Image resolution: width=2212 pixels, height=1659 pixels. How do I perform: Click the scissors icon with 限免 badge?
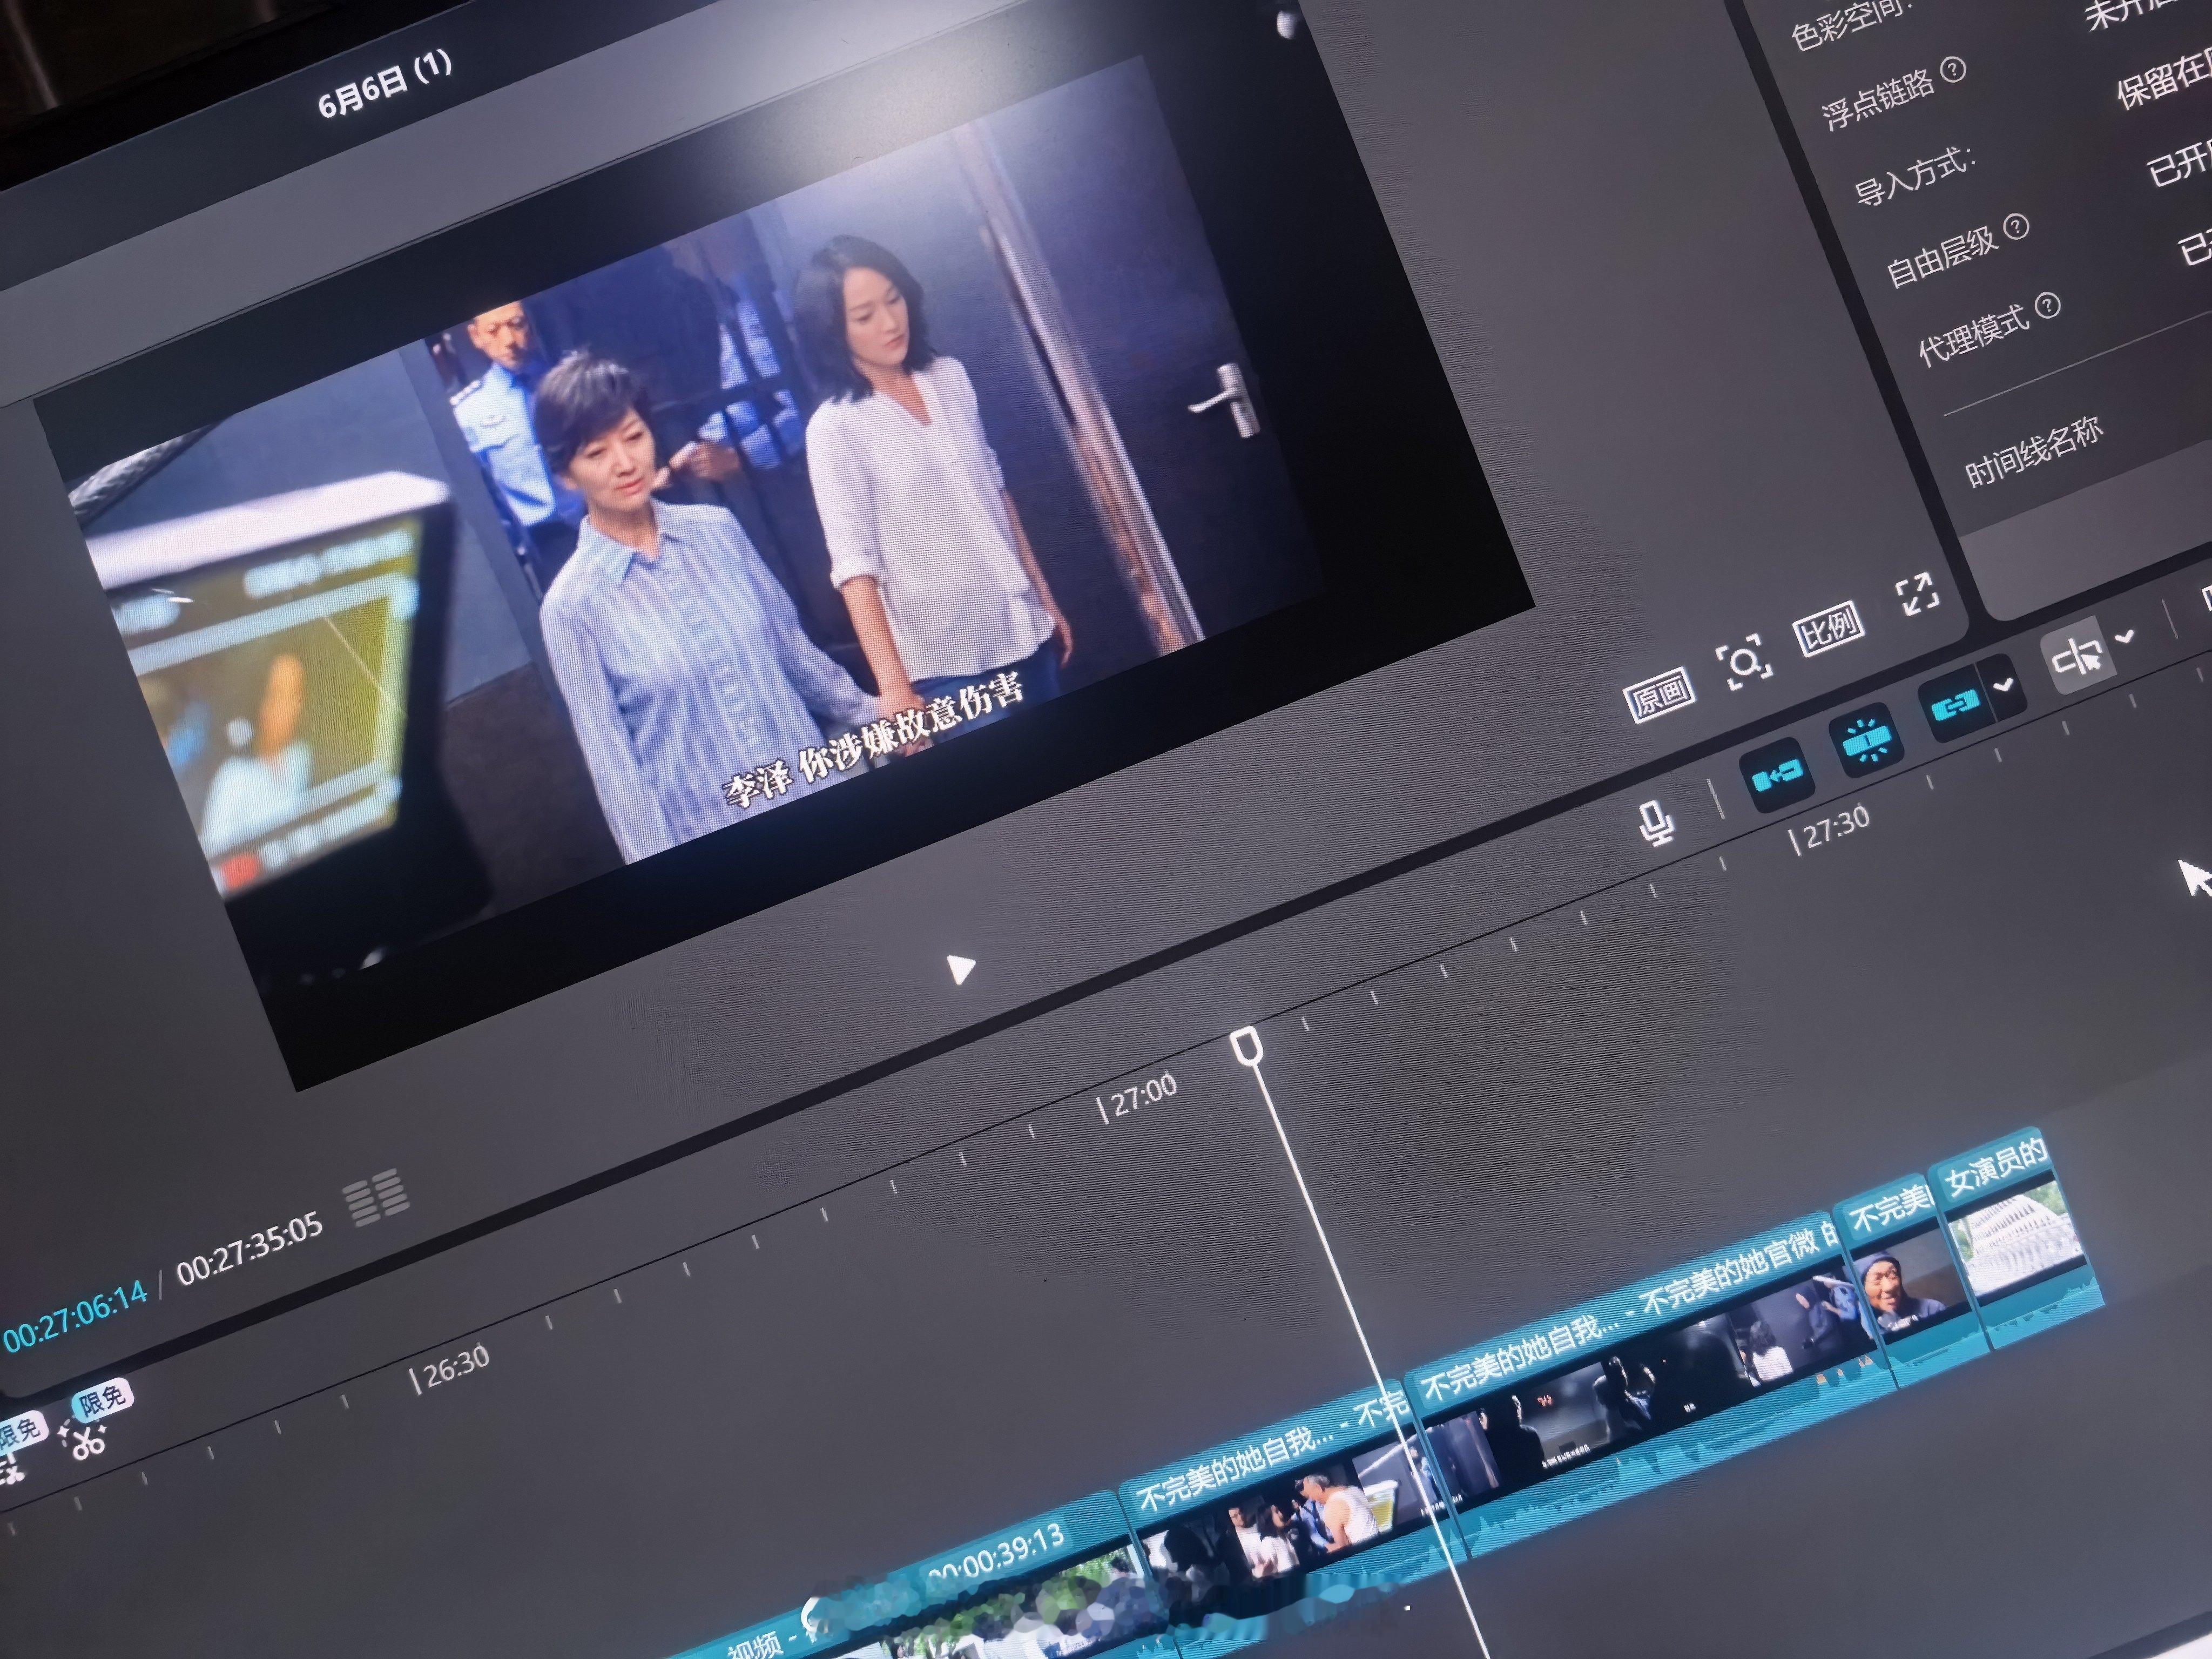coord(87,1439)
